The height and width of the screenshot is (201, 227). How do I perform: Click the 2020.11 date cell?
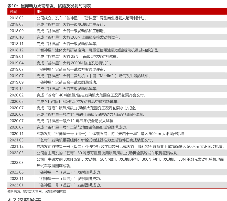click(x=17, y=134)
